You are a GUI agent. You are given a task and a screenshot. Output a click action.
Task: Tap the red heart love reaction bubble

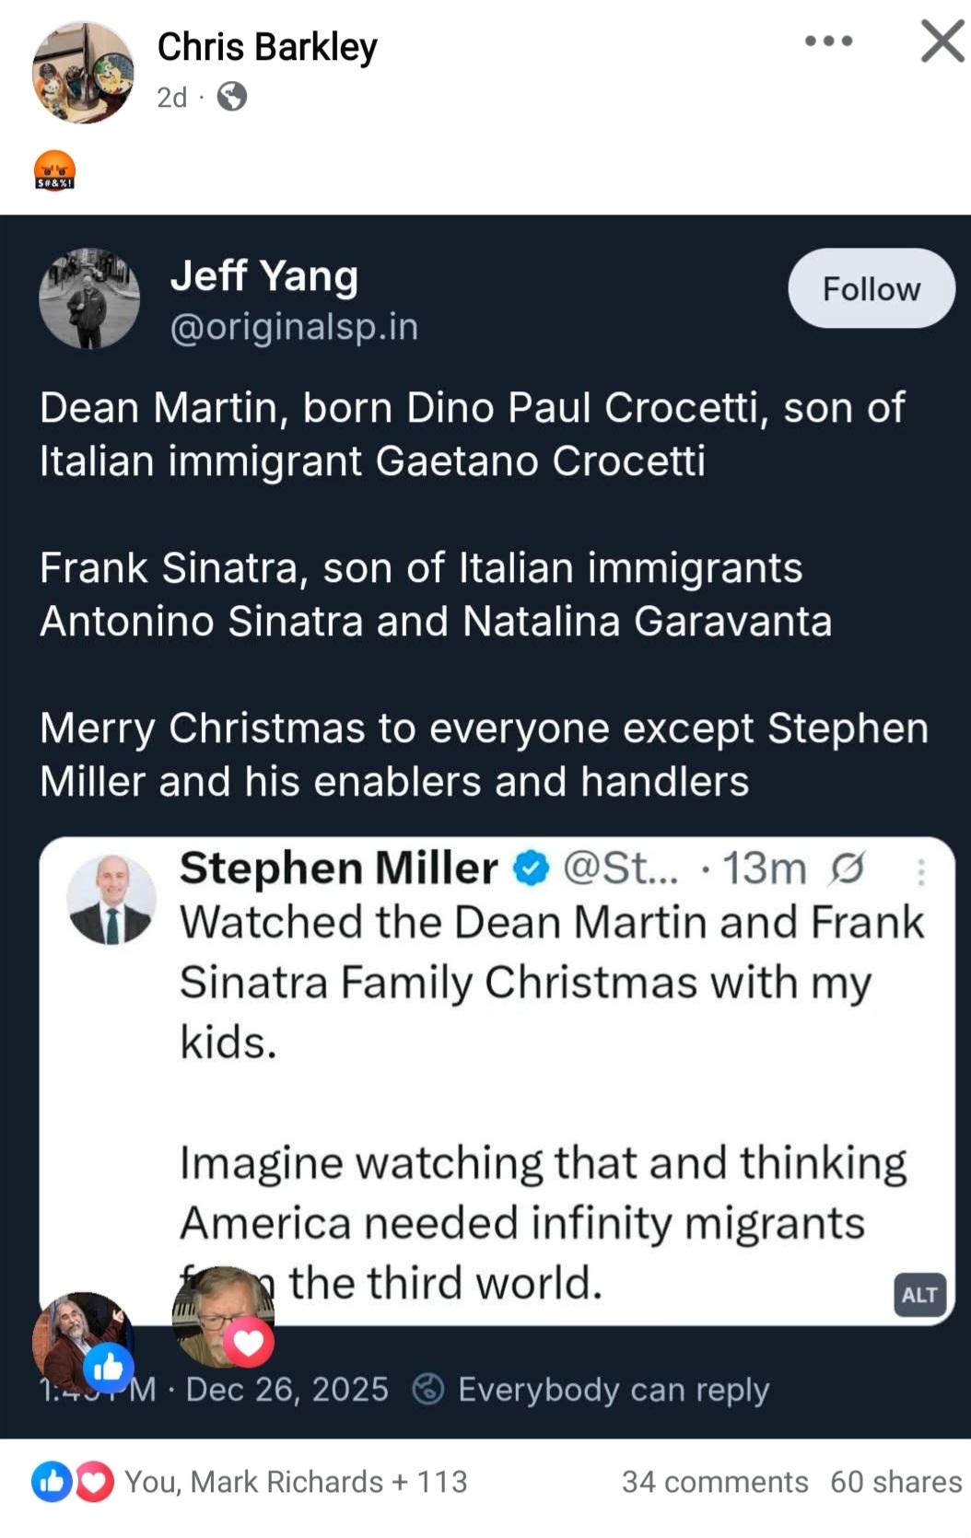(x=249, y=1342)
